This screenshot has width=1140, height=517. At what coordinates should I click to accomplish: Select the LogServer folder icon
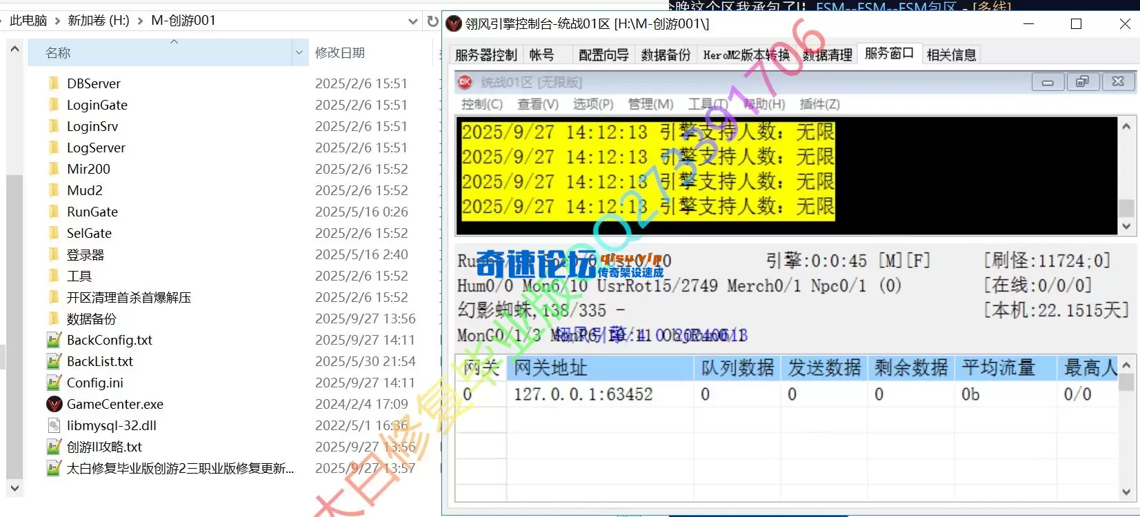coord(54,148)
